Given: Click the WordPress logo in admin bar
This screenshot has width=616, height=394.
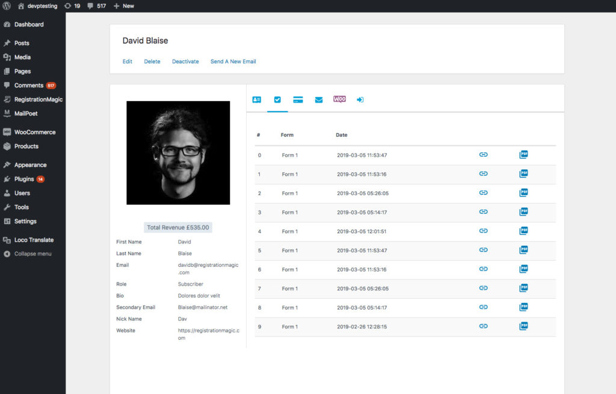Looking at the screenshot, I should [7, 6].
